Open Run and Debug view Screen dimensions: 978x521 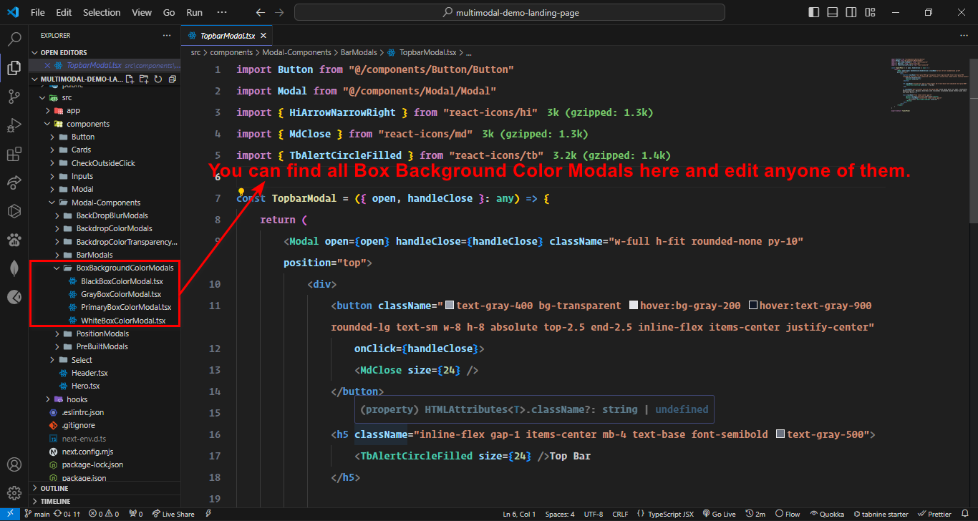coord(14,126)
